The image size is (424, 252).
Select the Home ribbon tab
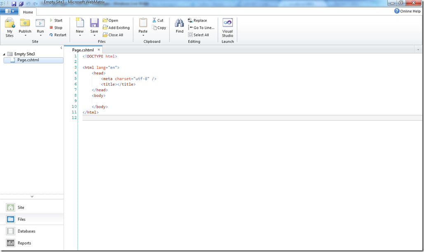click(x=28, y=12)
